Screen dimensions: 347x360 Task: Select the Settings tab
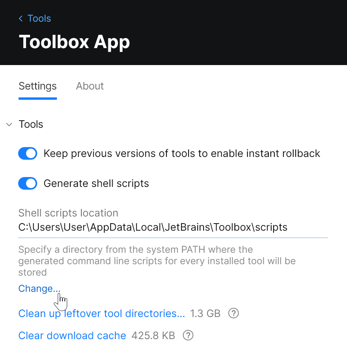pos(37,86)
